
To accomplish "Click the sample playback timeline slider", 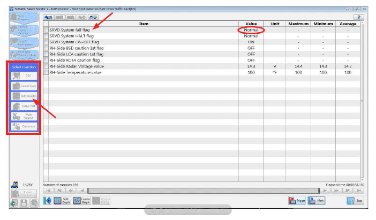I will click(x=204, y=191).
